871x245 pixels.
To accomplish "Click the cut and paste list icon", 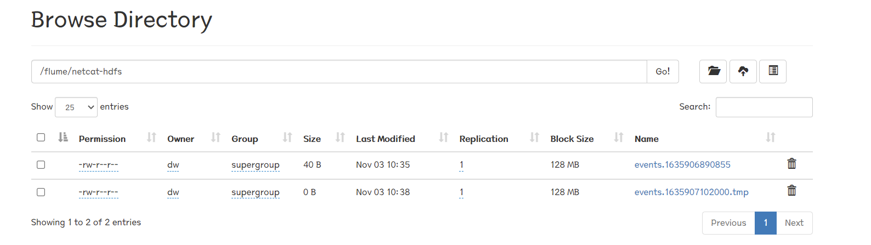I will point(773,71).
